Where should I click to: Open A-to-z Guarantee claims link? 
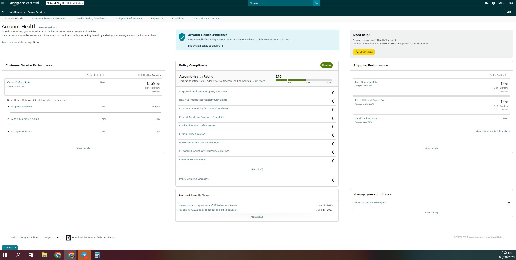click(25, 119)
